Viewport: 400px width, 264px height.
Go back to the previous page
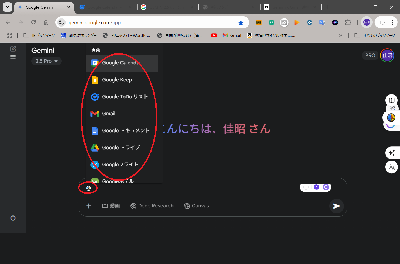click(8, 22)
